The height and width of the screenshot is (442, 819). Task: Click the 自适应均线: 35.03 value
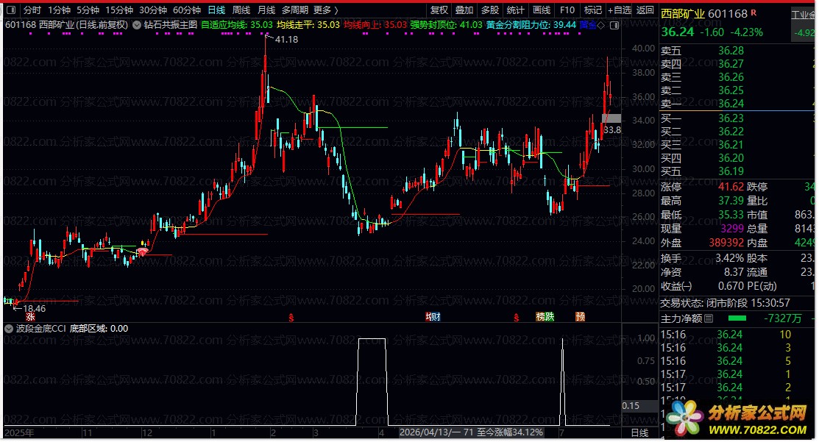[237, 24]
